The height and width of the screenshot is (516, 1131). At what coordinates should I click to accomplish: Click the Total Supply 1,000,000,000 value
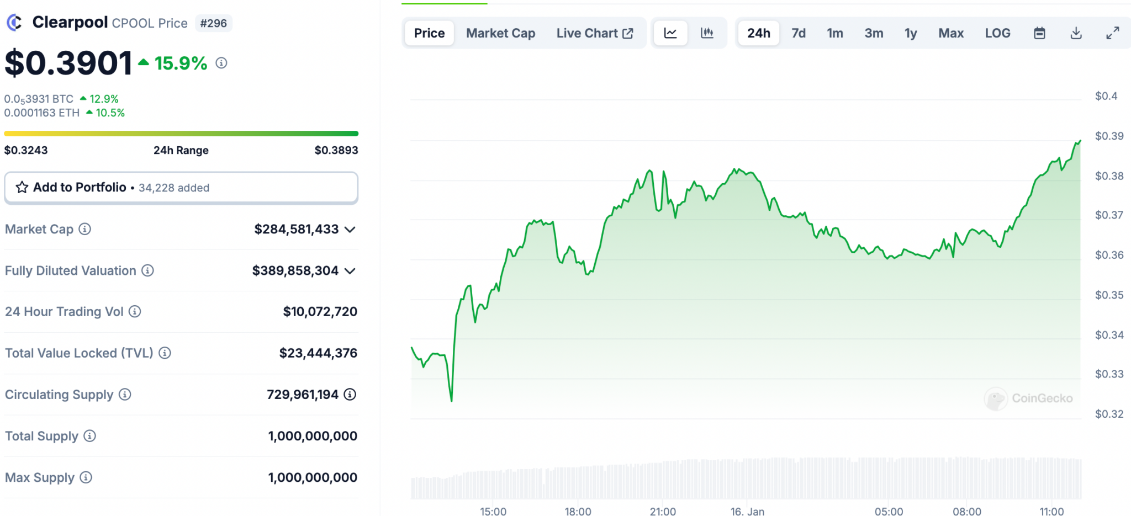pyautogui.click(x=313, y=436)
